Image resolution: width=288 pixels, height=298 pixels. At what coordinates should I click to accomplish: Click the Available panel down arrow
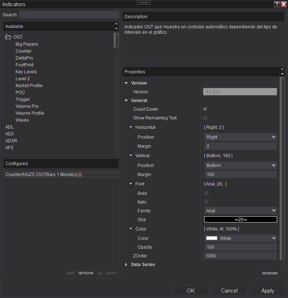point(116,29)
